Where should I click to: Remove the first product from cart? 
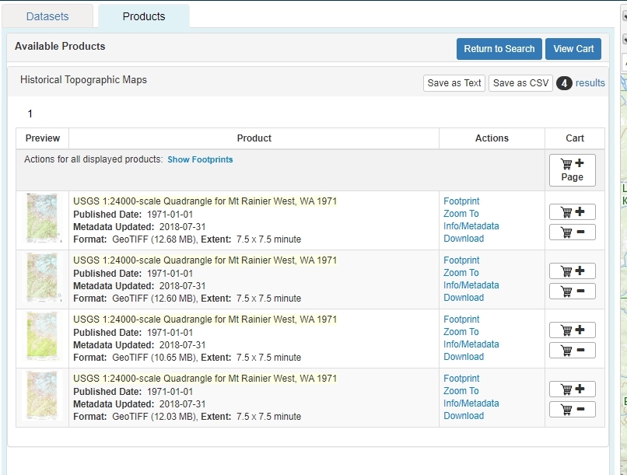pyautogui.click(x=572, y=232)
